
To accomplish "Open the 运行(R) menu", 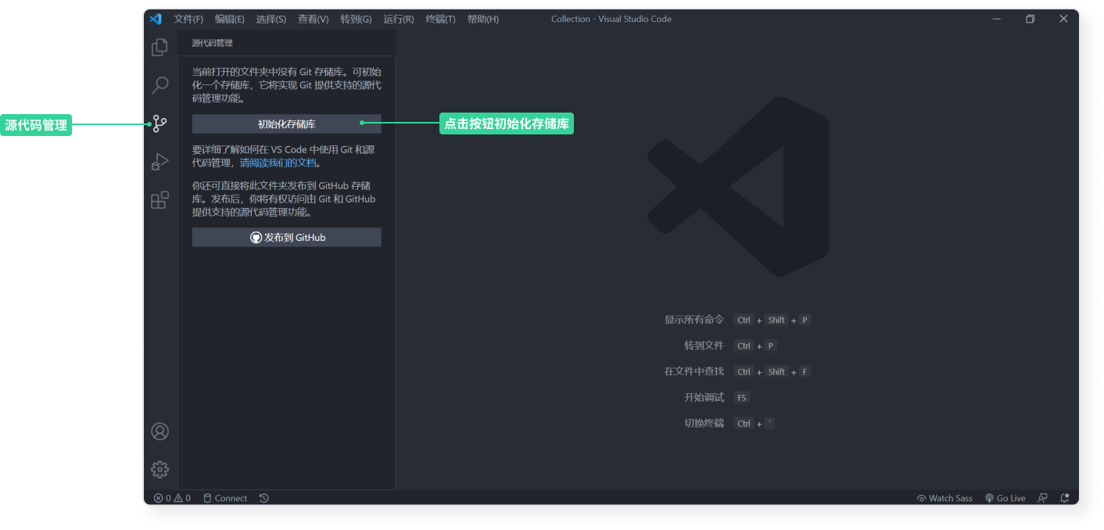I will pyautogui.click(x=399, y=19).
